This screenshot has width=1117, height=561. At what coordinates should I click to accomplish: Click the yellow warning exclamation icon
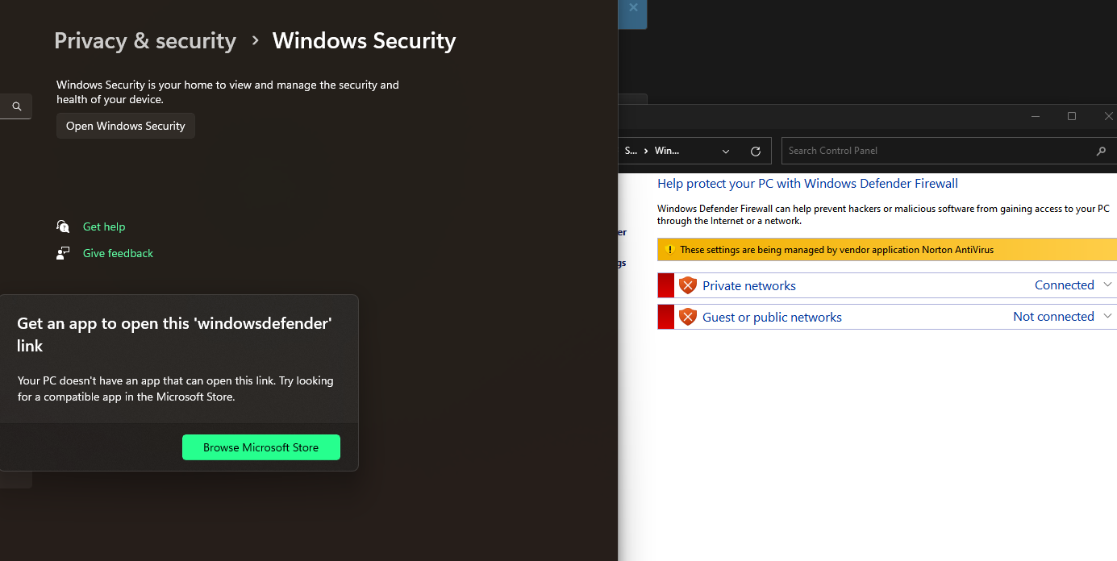tap(669, 250)
